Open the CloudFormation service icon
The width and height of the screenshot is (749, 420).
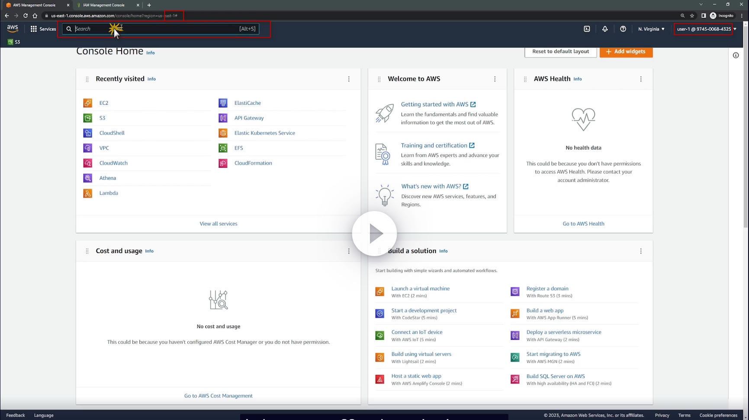click(223, 163)
